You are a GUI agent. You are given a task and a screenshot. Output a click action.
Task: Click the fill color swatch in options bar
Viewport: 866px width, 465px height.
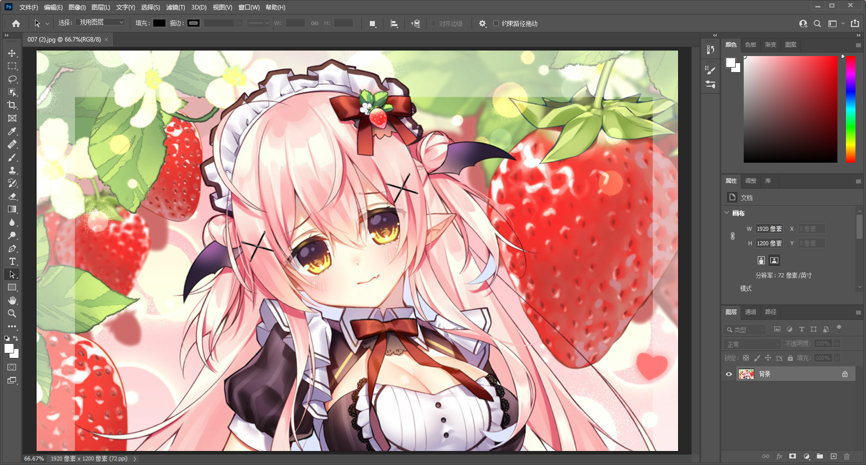159,23
